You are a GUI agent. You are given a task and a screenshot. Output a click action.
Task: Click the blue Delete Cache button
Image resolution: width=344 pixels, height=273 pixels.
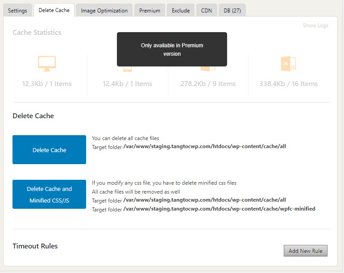[x=50, y=150]
